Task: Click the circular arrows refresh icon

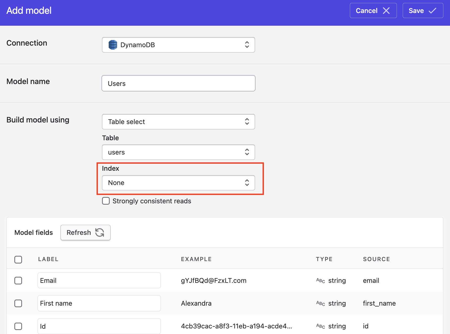Action: [100, 232]
